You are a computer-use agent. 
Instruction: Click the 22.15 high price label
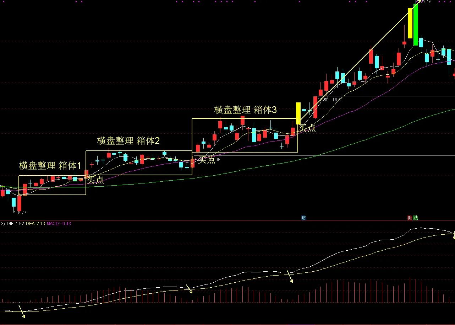[x=426, y=2]
